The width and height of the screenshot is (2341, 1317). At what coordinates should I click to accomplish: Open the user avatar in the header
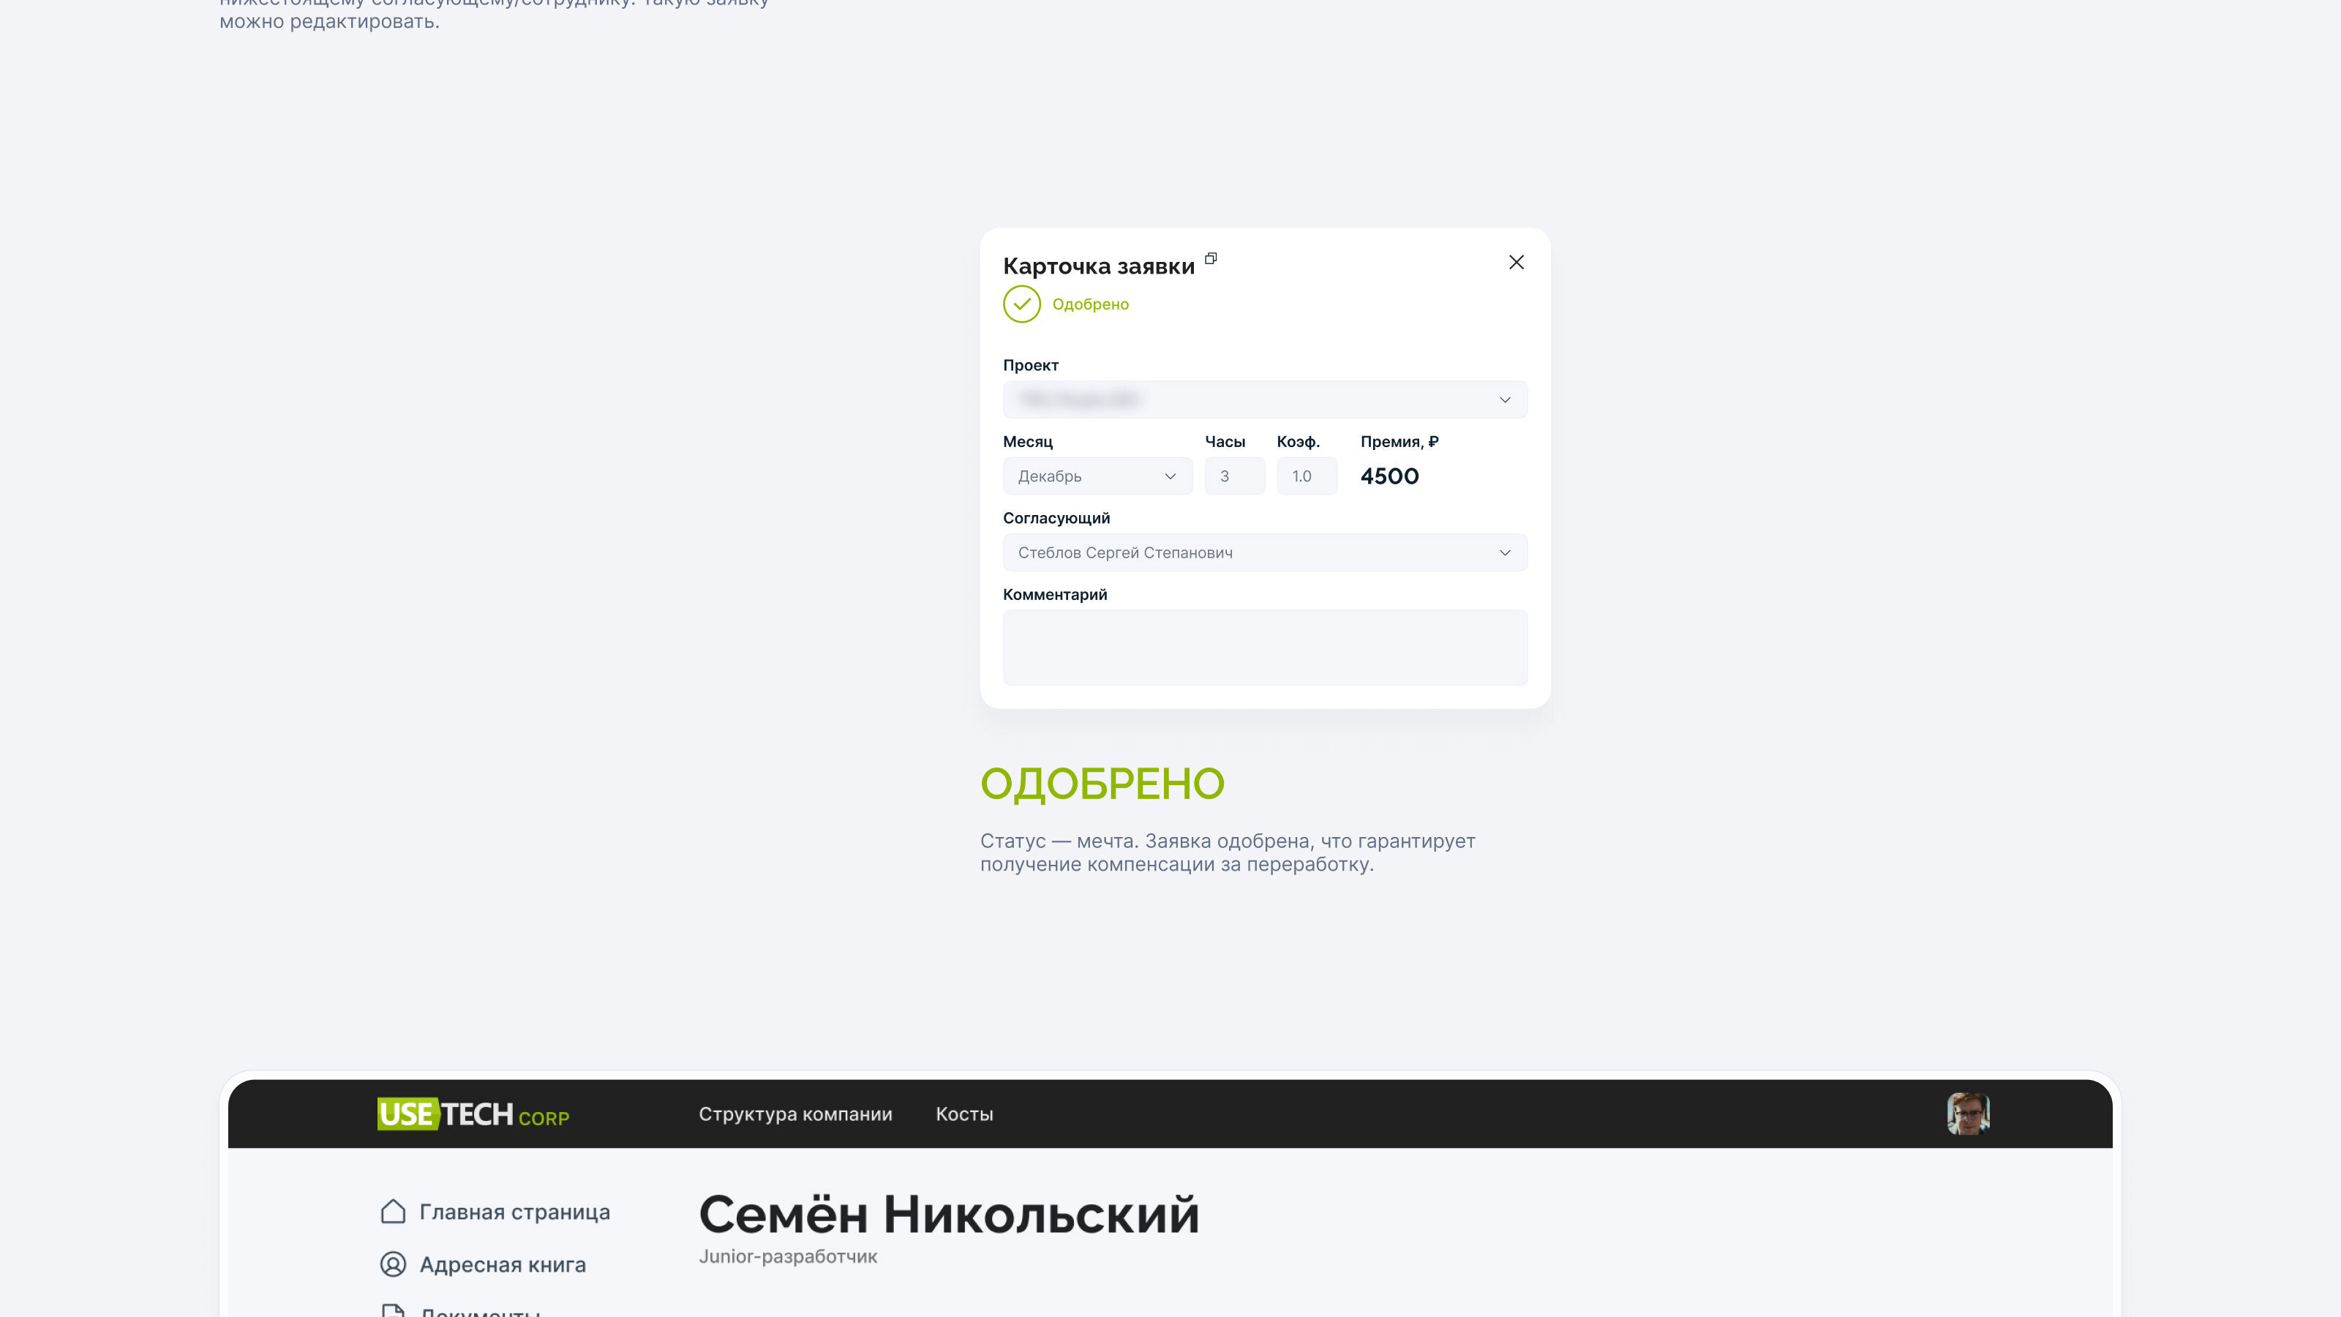coord(1967,1114)
